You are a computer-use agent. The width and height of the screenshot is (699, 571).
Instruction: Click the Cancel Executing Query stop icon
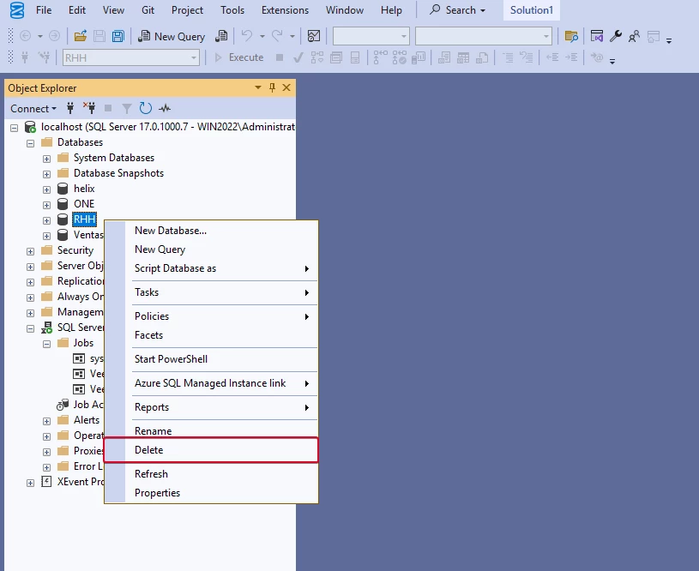point(280,57)
